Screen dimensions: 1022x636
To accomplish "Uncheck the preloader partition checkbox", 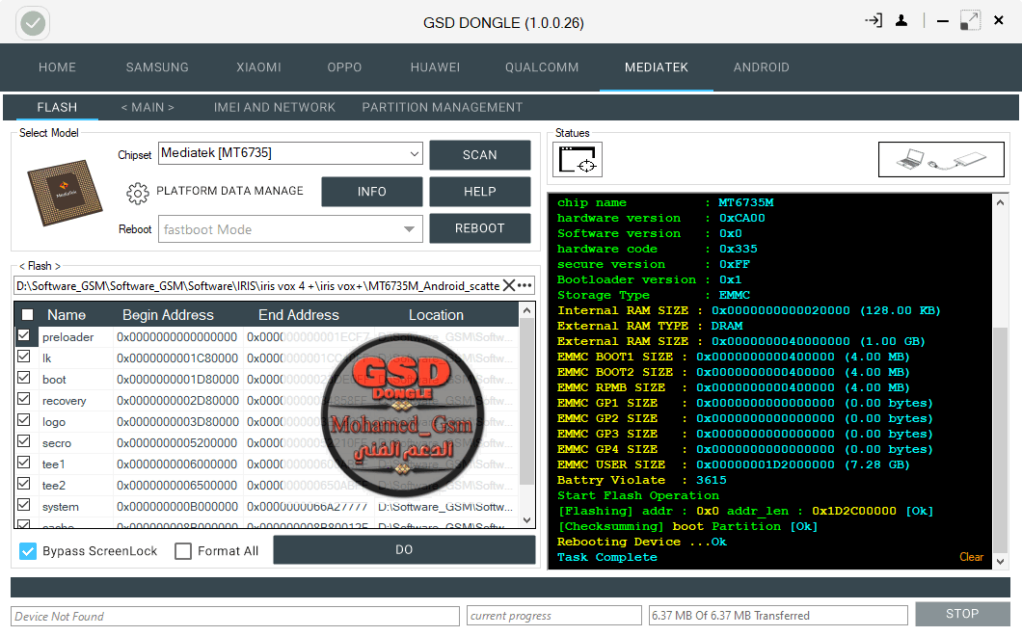I will coord(24,336).
